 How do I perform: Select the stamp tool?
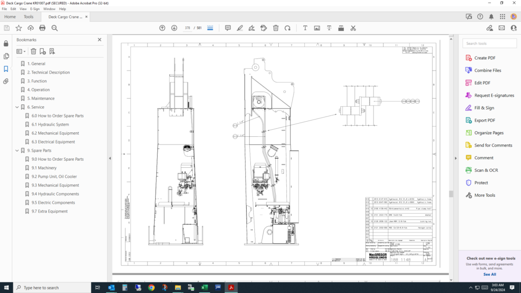[x=264, y=28]
